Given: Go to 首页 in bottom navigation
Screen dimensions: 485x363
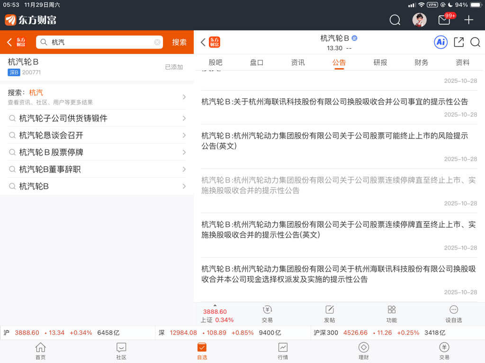Looking at the screenshot, I should coord(41,351).
